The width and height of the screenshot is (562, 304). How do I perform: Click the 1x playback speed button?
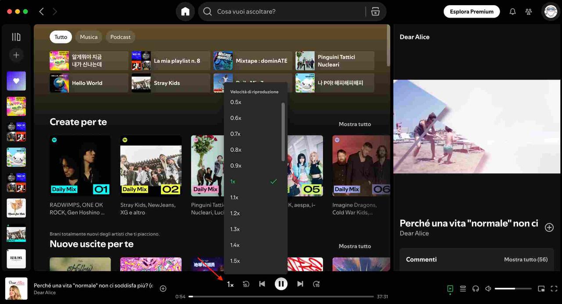(230, 285)
